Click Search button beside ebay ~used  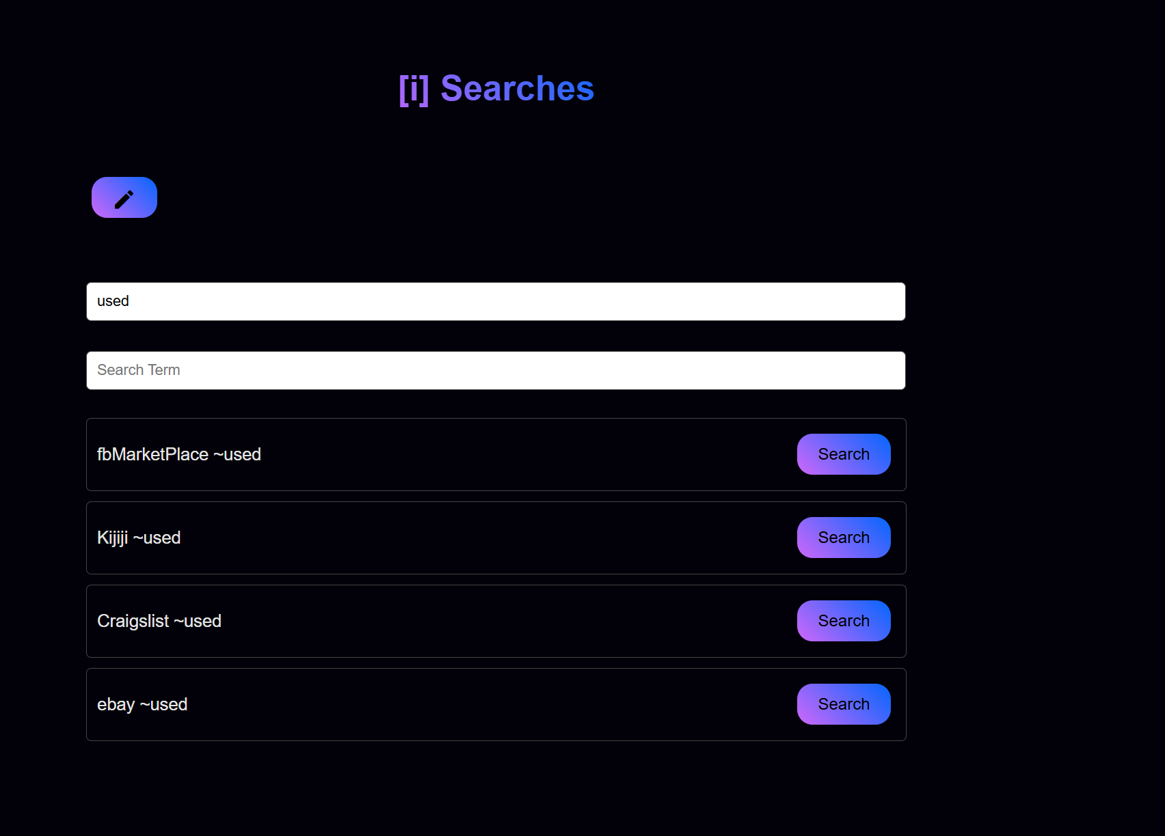click(844, 704)
